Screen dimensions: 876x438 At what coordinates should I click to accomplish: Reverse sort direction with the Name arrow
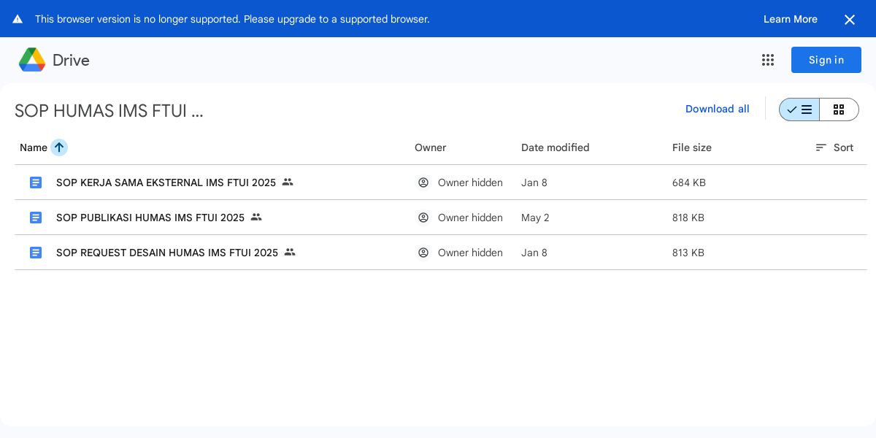[59, 147]
